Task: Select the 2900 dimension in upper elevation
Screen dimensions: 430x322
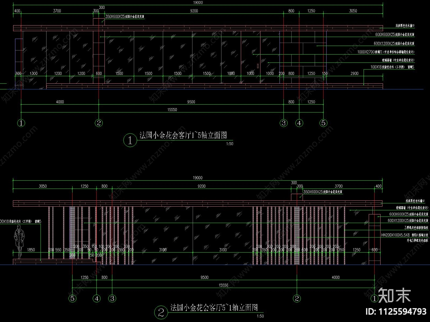Action: coord(354,74)
